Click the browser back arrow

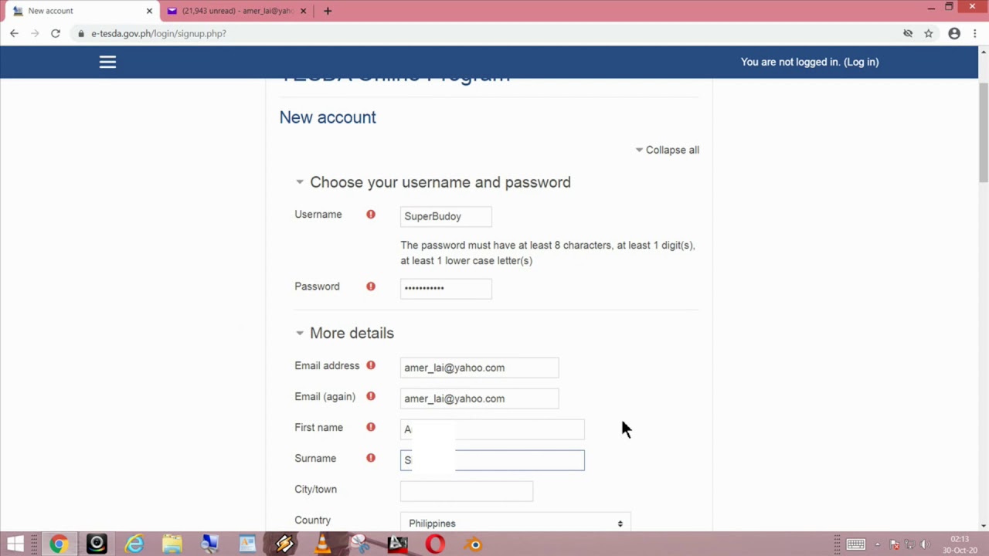14,33
